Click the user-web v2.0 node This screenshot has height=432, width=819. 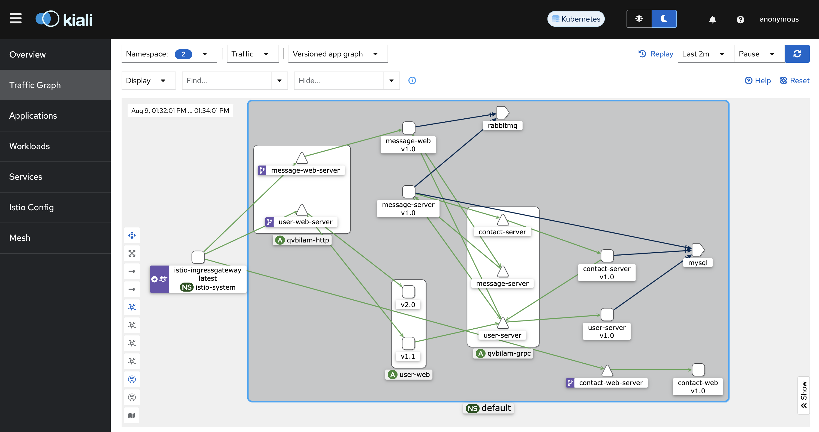click(x=409, y=292)
